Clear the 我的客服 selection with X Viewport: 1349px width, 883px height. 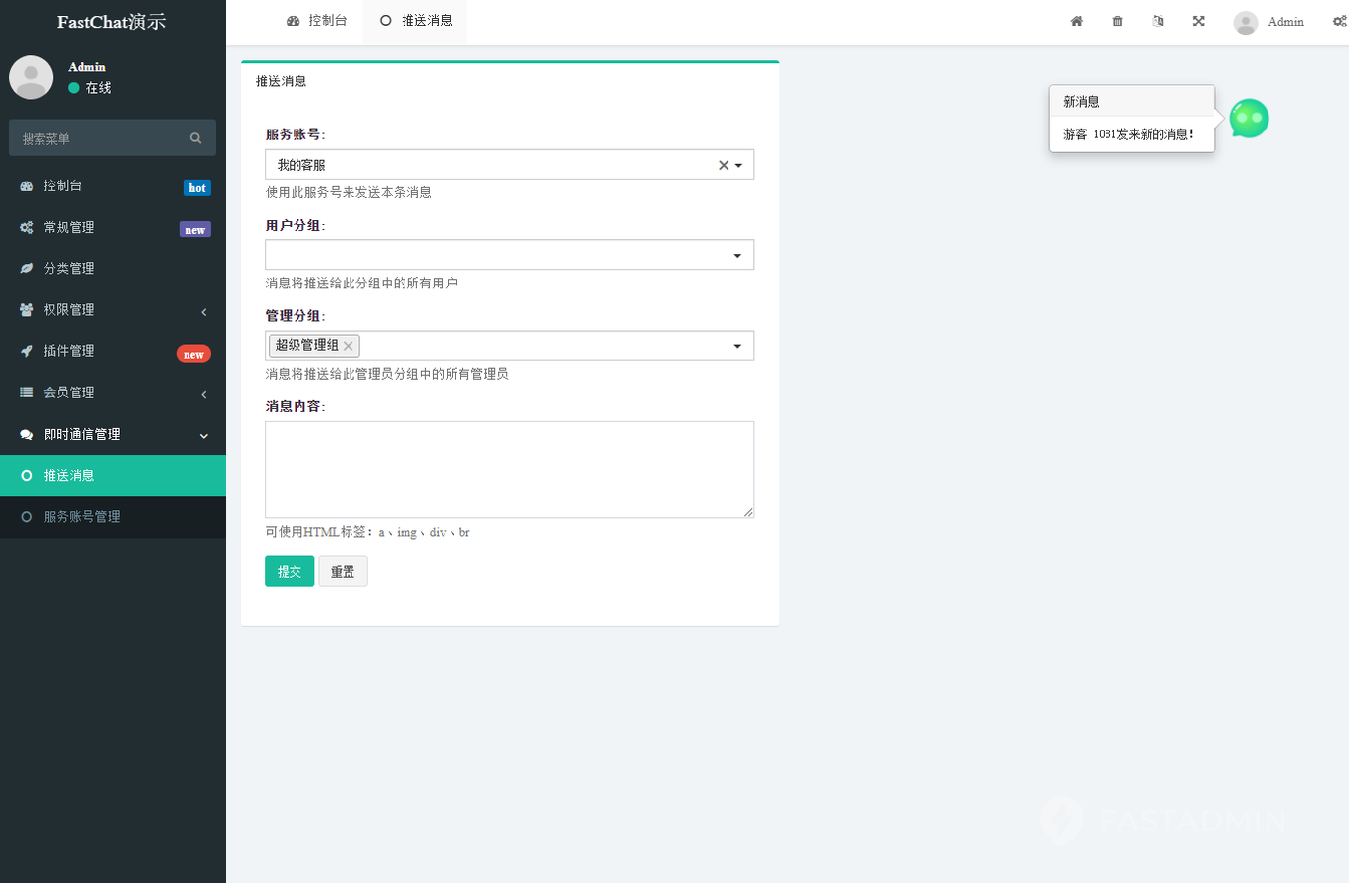724,165
